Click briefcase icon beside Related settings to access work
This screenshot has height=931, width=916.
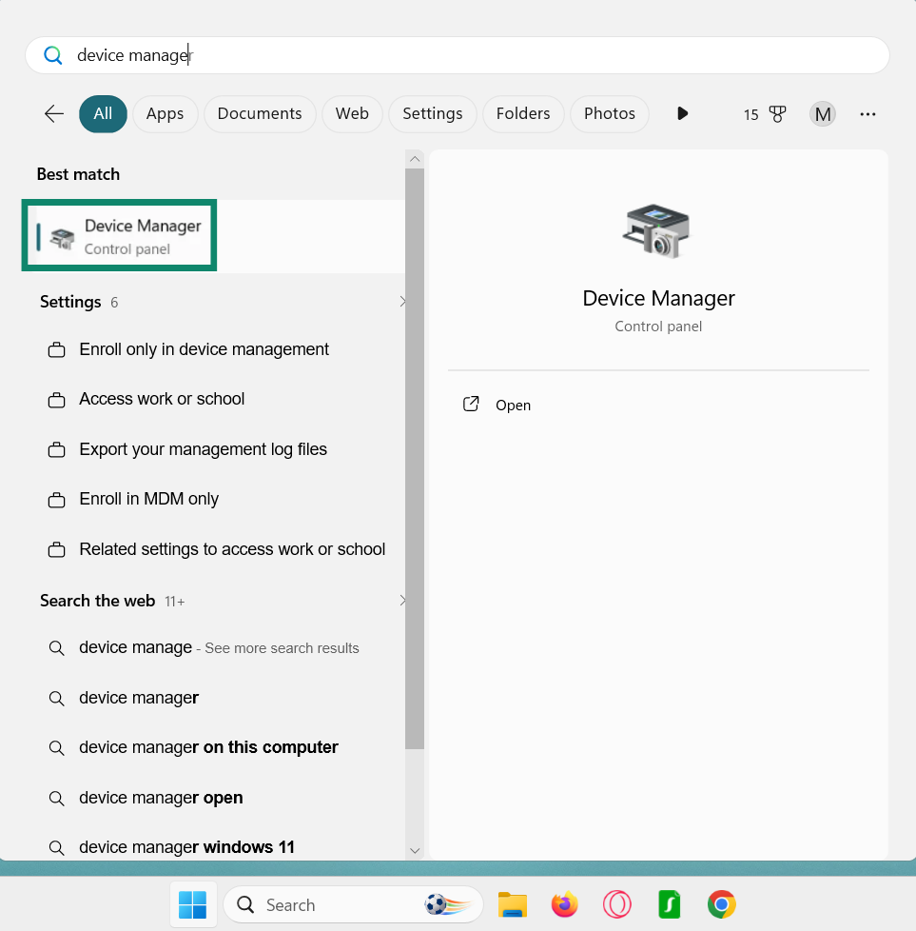(56, 549)
